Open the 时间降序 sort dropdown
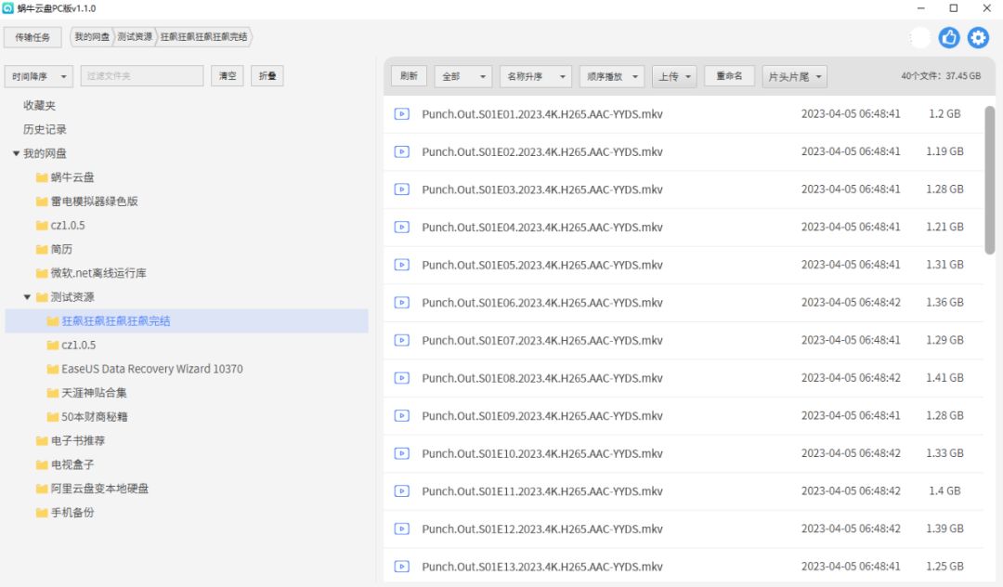1003x587 pixels. 38,76
